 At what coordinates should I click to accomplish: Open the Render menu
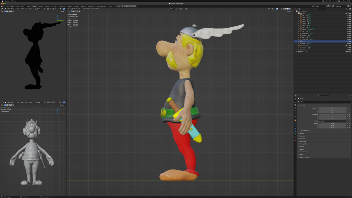[x=12, y=6]
